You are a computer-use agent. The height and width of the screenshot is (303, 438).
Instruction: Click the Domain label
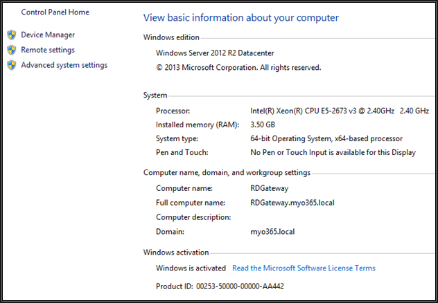point(170,232)
